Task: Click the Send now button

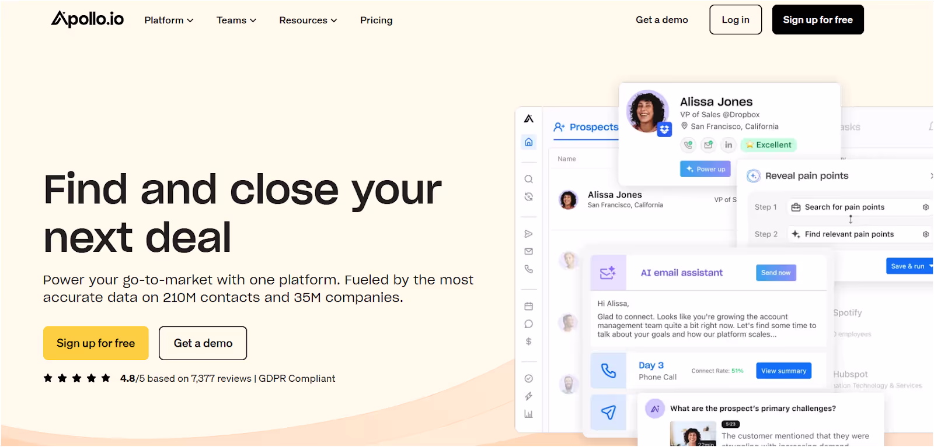Action: pyautogui.click(x=776, y=273)
